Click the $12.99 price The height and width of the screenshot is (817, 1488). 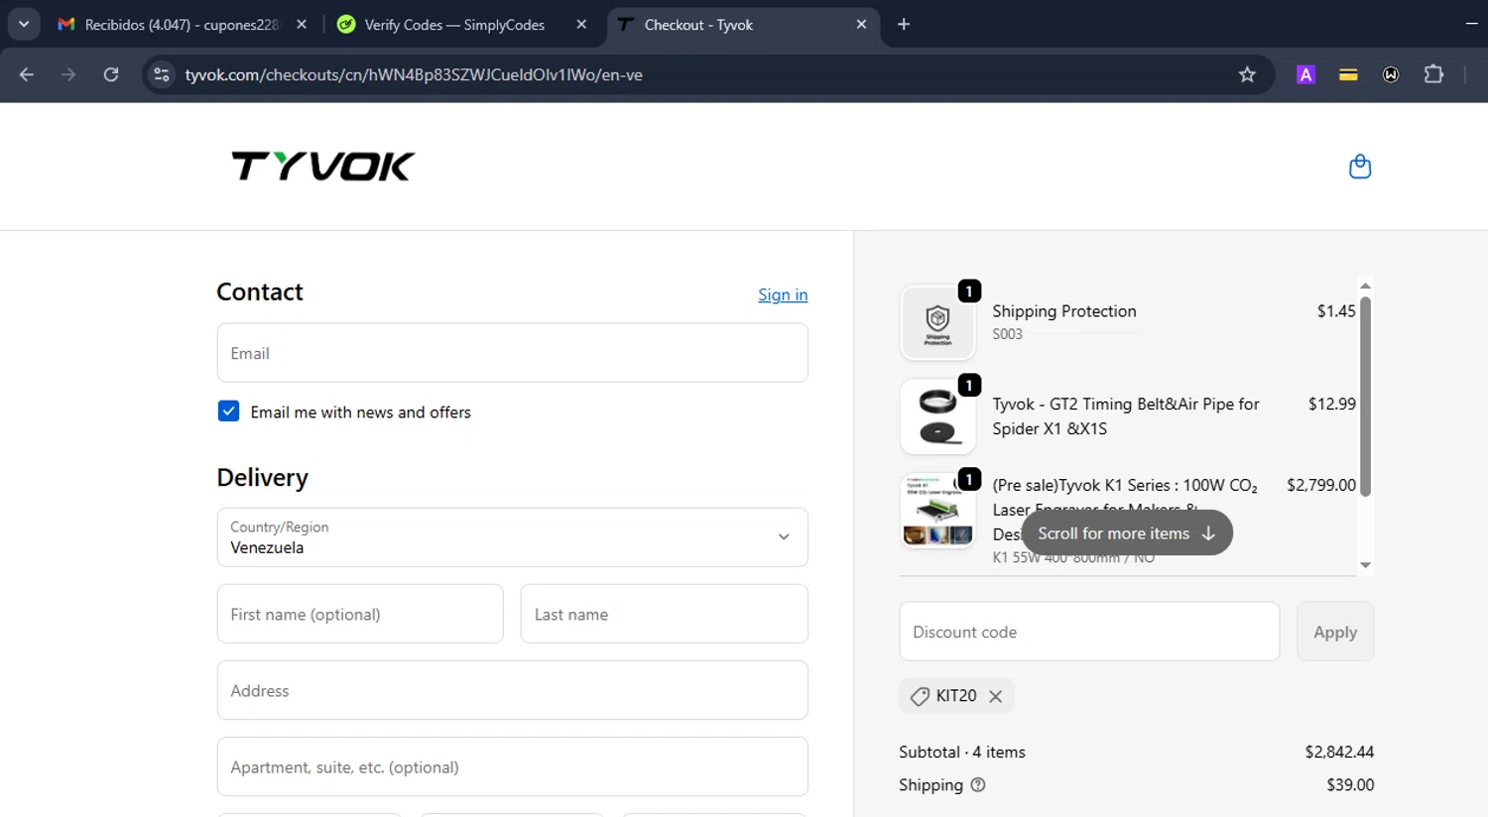(x=1332, y=404)
